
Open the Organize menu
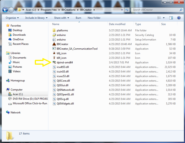pyautogui.click(x=12, y=18)
